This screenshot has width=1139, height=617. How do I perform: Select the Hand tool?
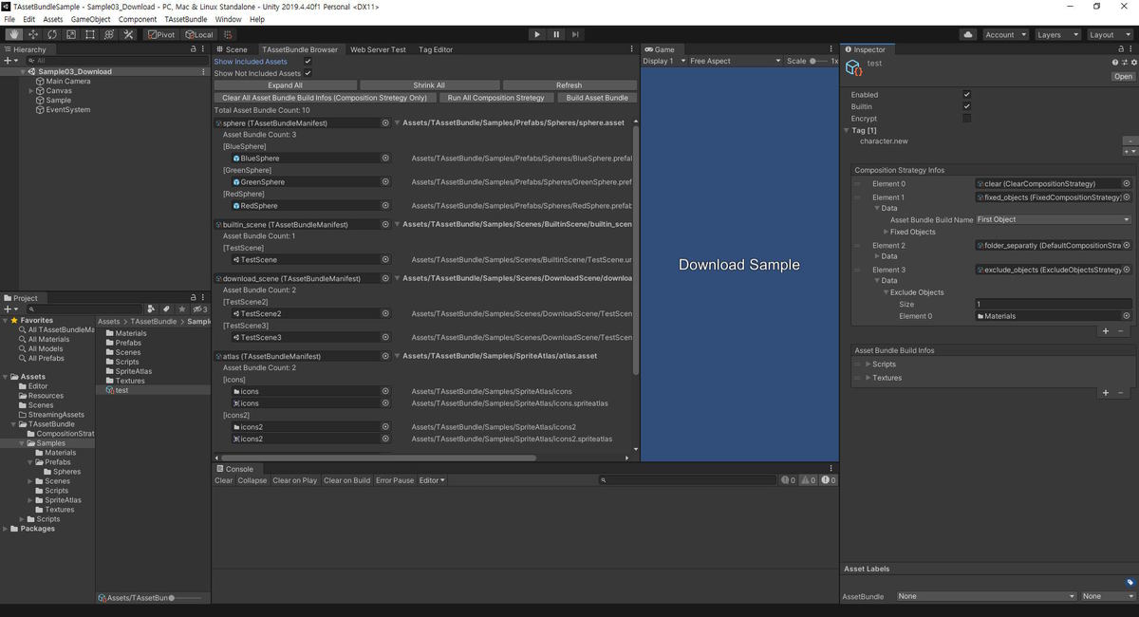pos(13,34)
